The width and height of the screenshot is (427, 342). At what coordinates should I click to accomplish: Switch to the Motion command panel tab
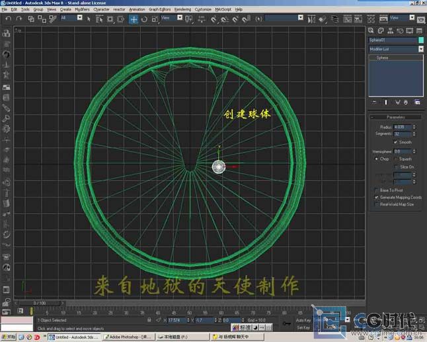click(400, 31)
